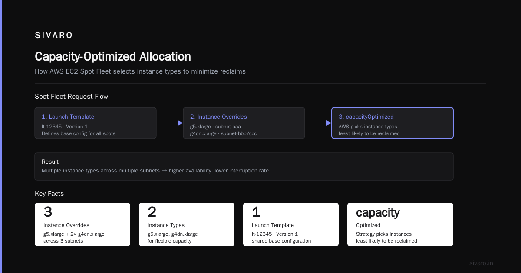Click the "g4dn.xlarge · subnet-bbb/ccc" line
The width and height of the screenshot is (521, 273).
(x=223, y=133)
